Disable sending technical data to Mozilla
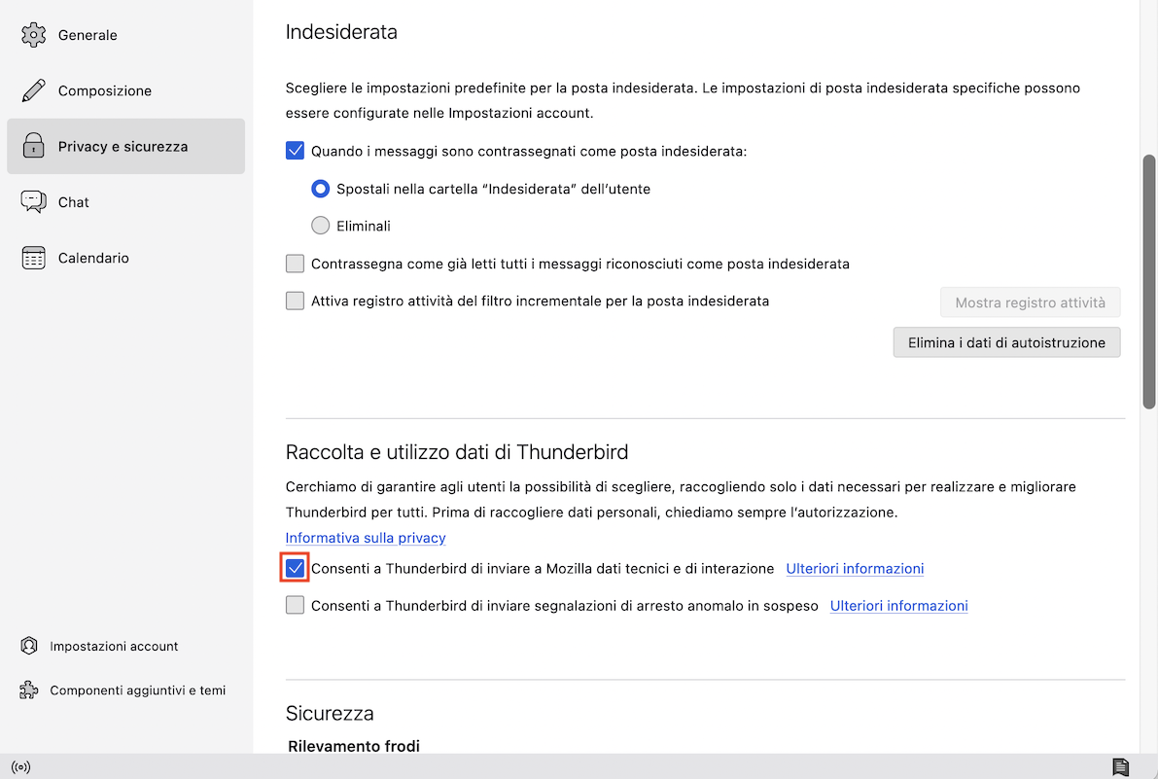Image resolution: width=1158 pixels, height=779 pixels. point(296,568)
